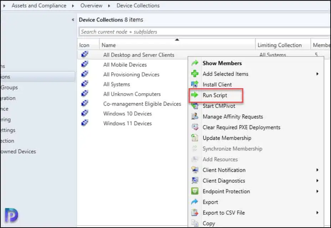The height and width of the screenshot is (228, 331).
Task: Expand the Endpoint Protection submenu arrow
Action: point(317,191)
